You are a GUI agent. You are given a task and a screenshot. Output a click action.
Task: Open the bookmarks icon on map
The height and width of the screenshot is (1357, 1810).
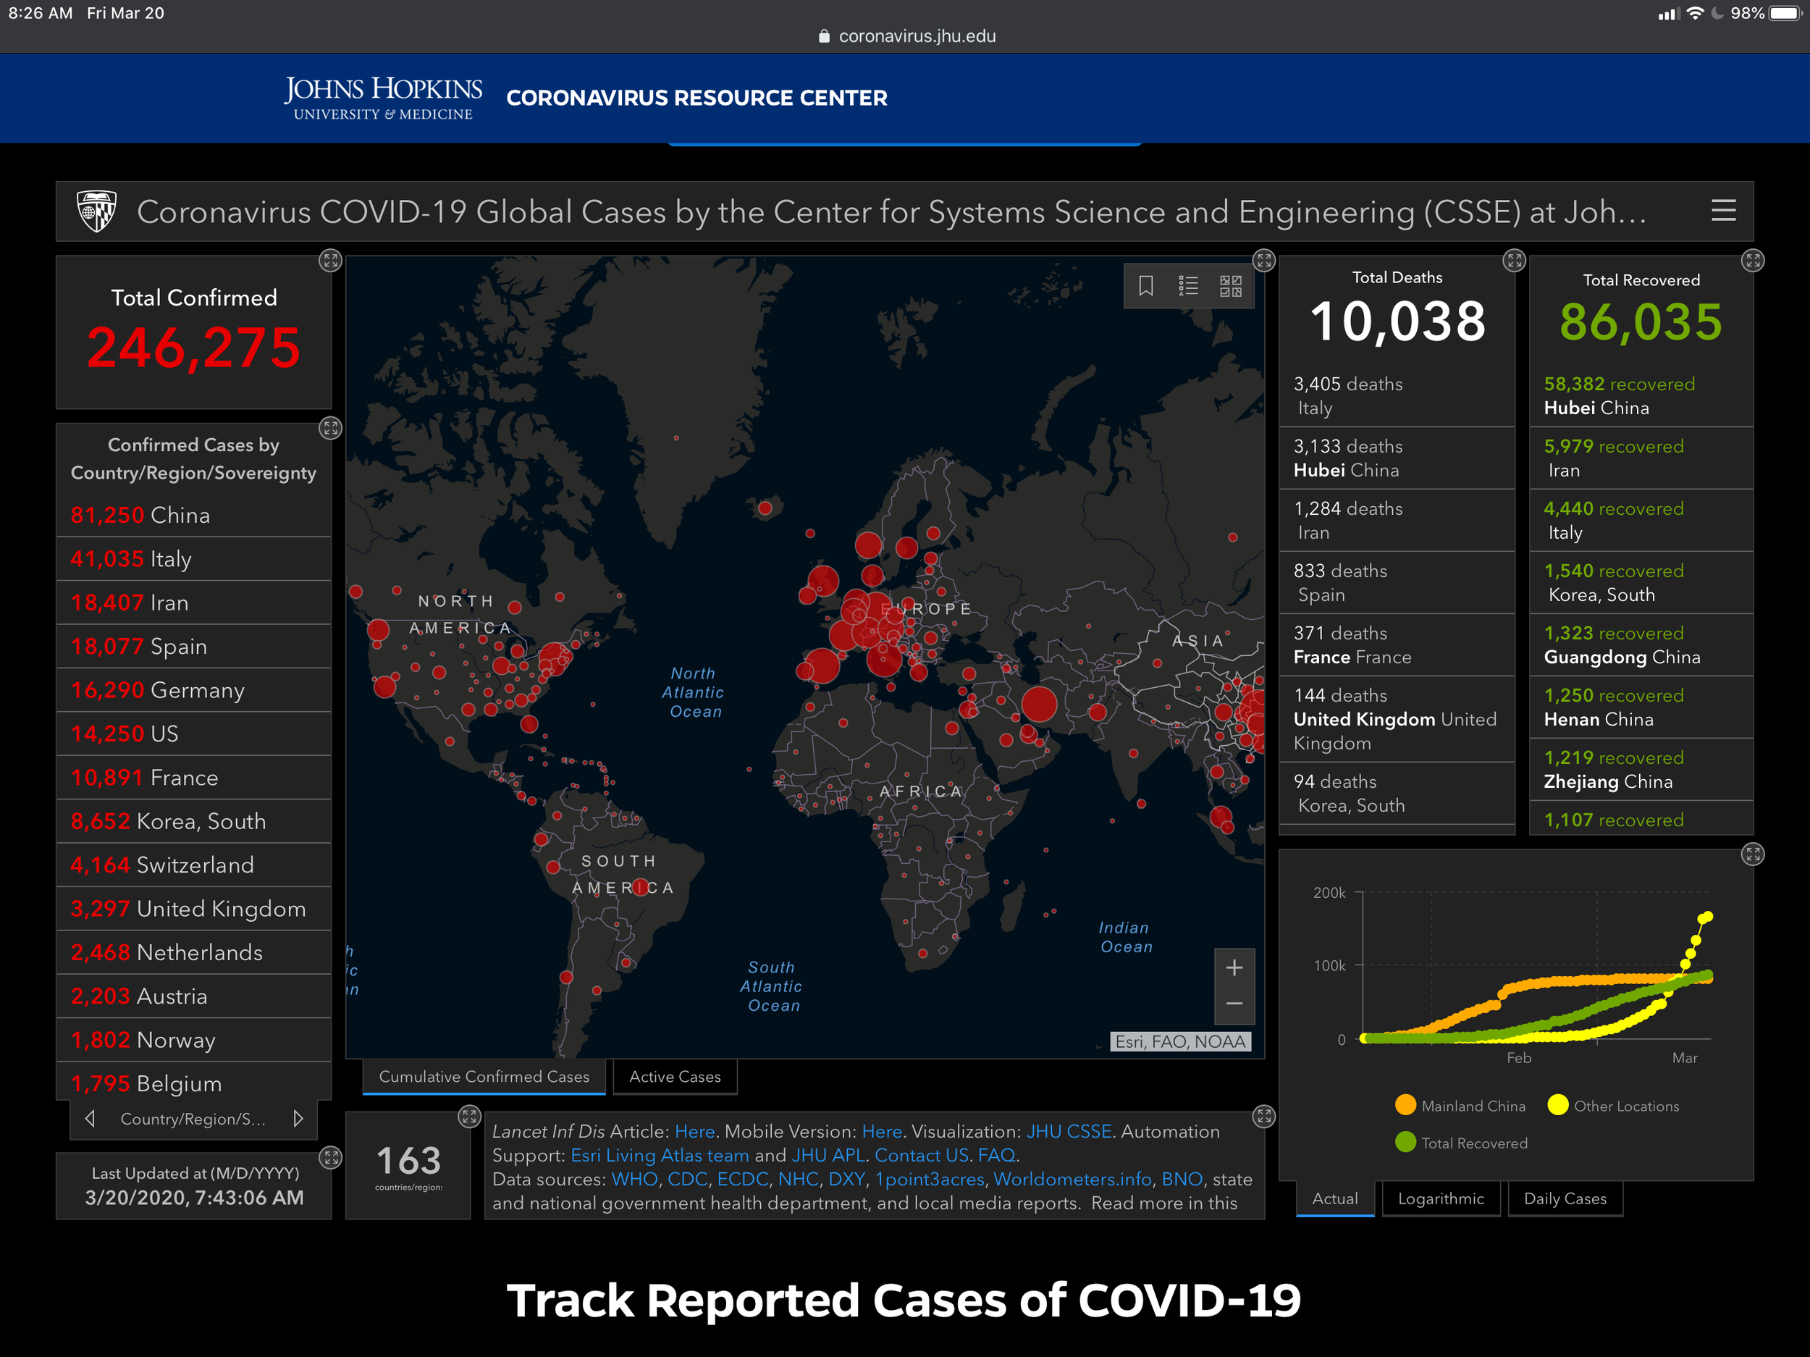tap(1145, 285)
